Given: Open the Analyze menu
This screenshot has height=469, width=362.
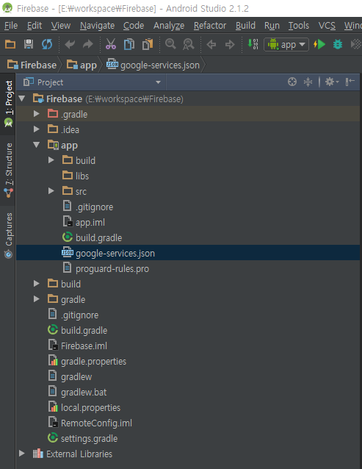Looking at the screenshot, I should (x=169, y=26).
